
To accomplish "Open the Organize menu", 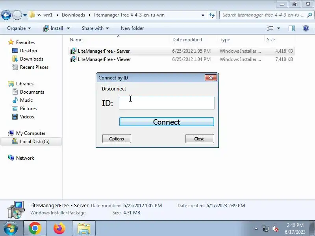I will point(19,28).
